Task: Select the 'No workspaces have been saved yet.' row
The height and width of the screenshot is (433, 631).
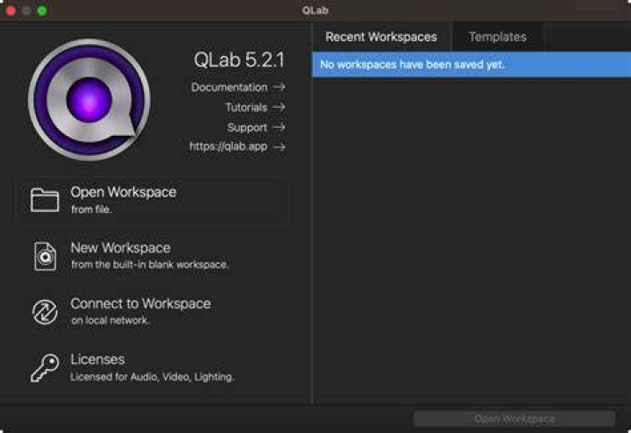Action: 471,64
